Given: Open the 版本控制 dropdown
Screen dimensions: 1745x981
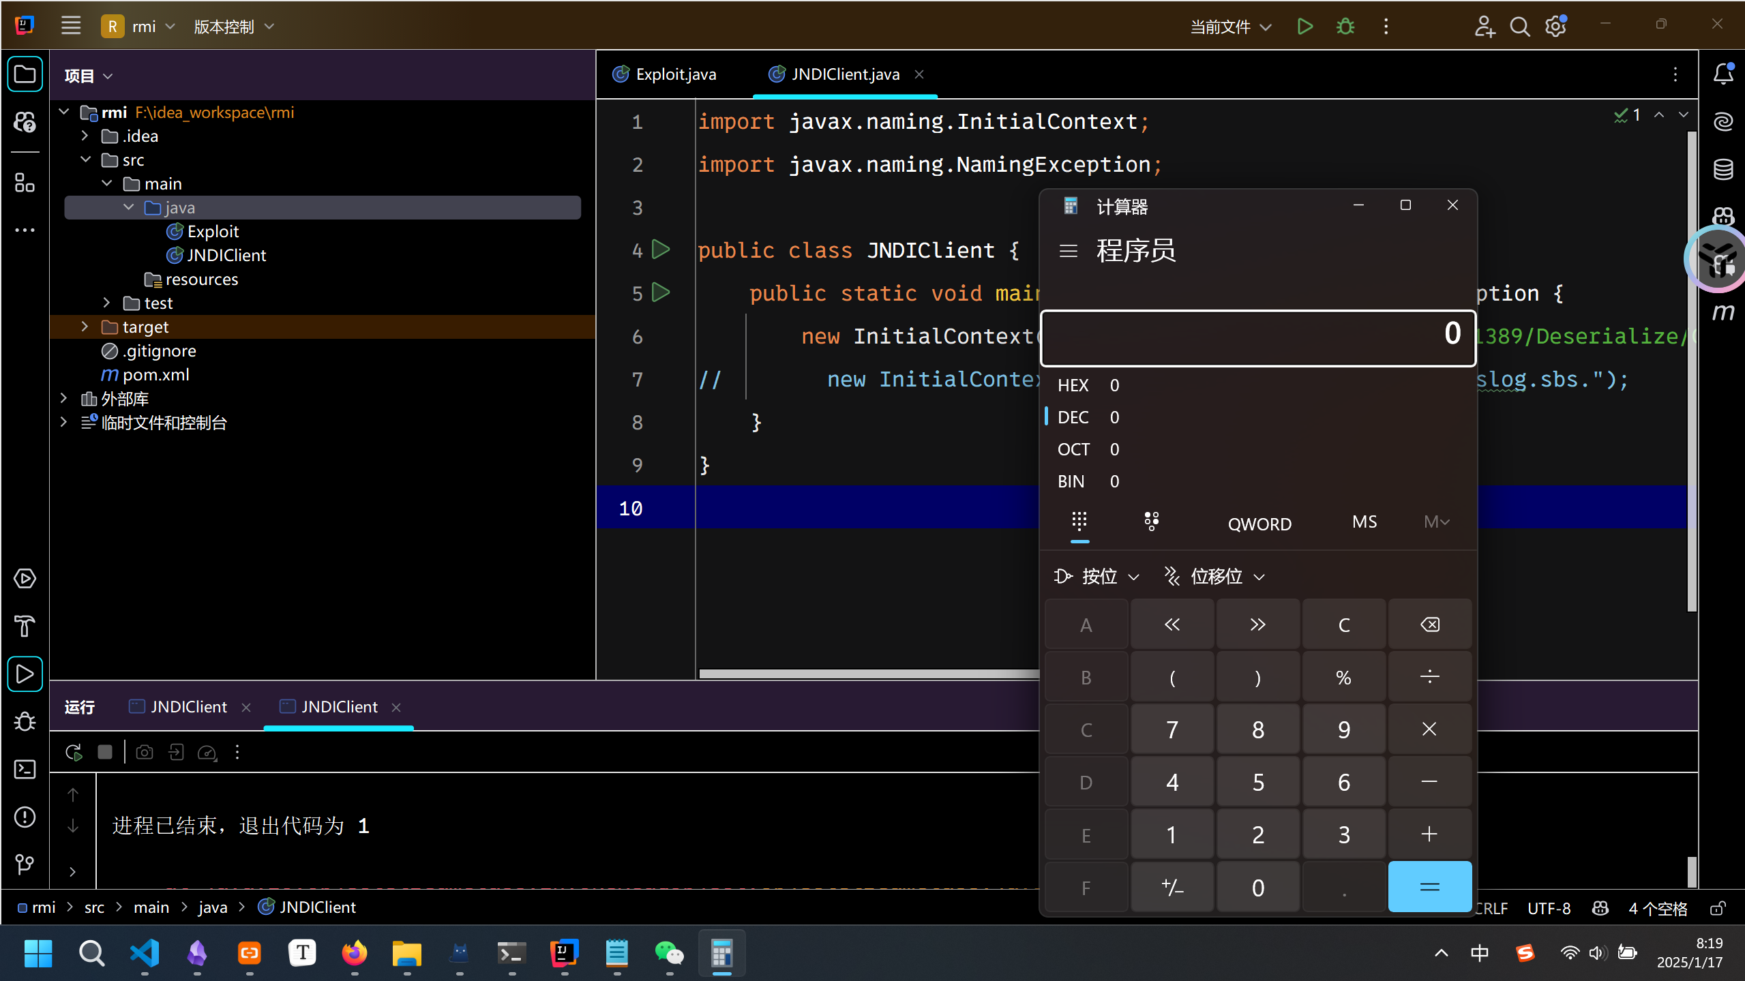Looking at the screenshot, I should coord(234,27).
